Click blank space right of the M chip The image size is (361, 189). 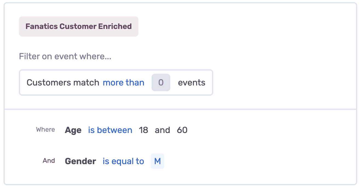click(246, 161)
